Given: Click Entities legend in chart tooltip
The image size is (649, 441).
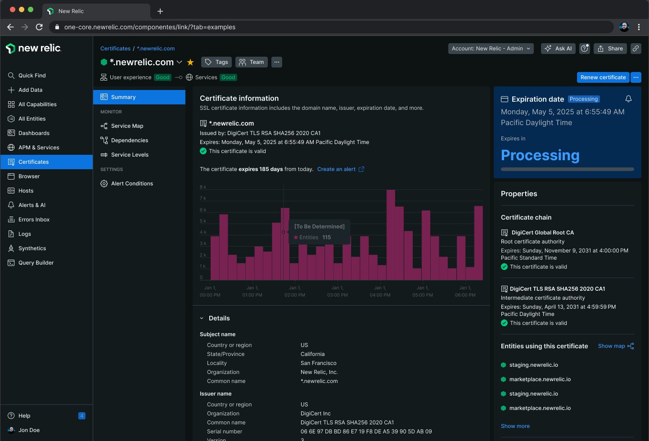Looking at the screenshot, I should pyautogui.click(x=312, y=238).
